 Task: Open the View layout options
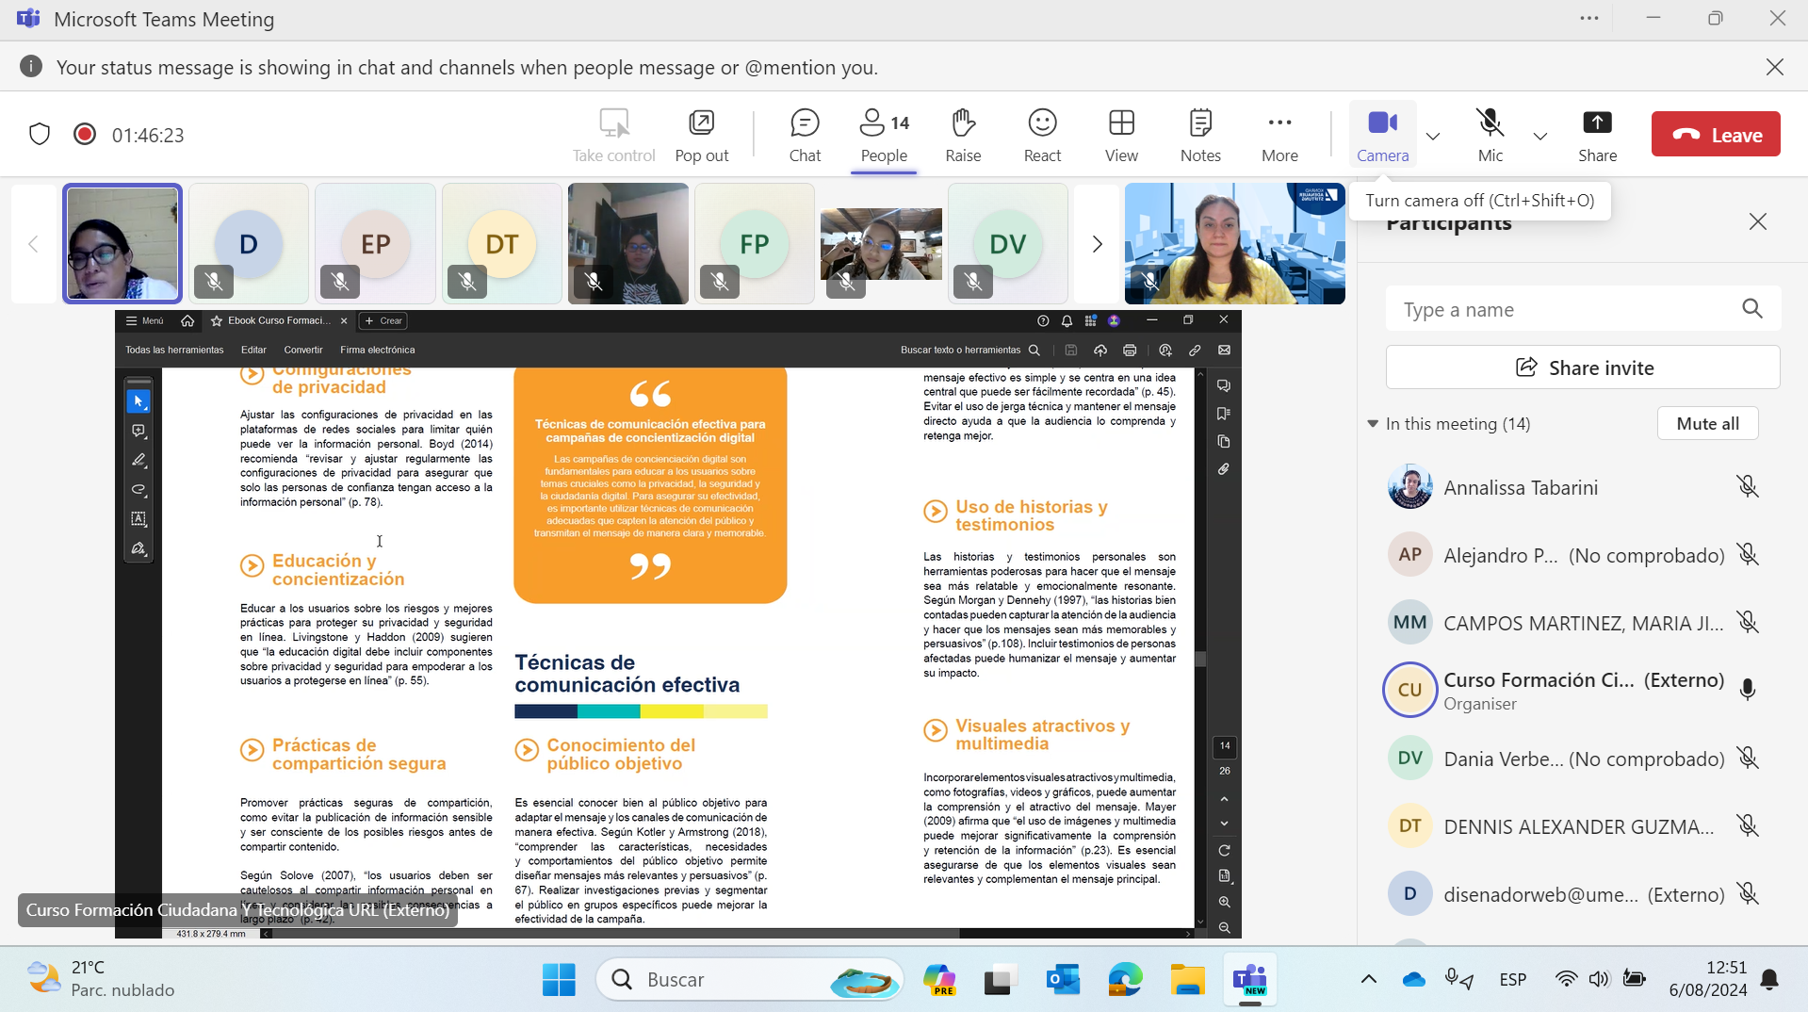1121,135
